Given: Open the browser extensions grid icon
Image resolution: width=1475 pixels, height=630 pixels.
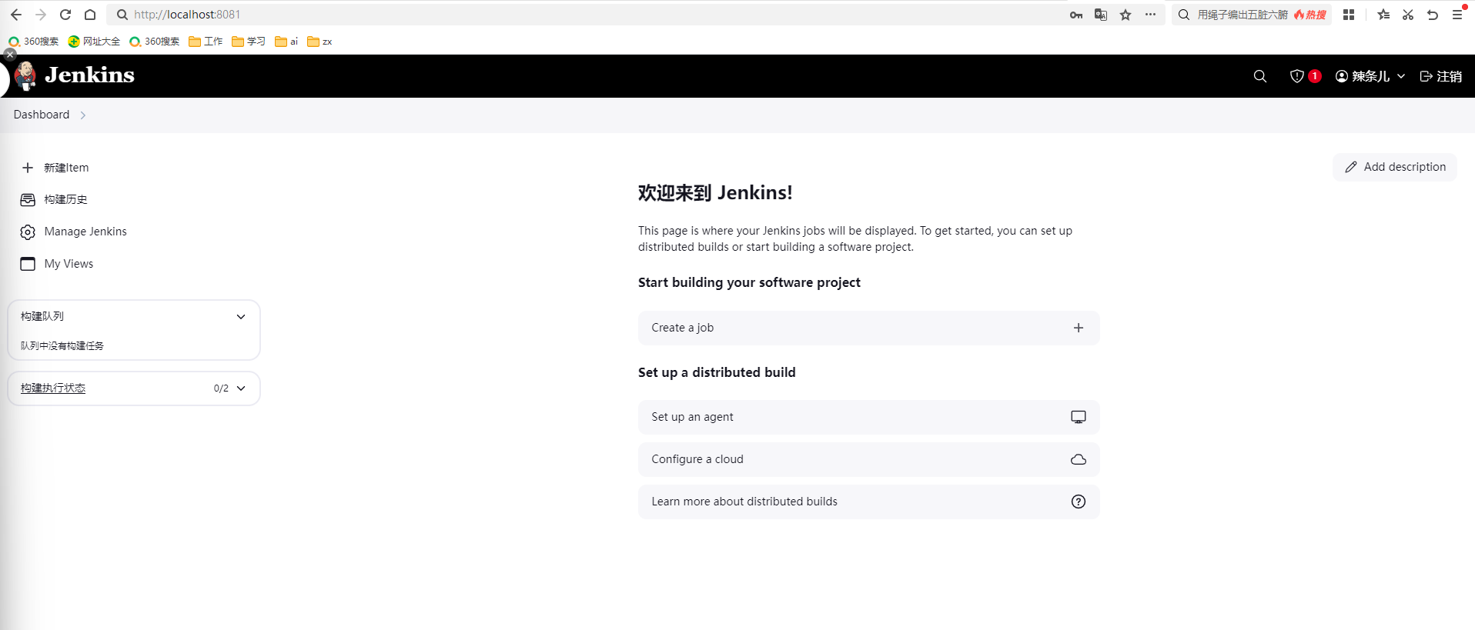Looking at the screenshot, I should [1349, 15].
